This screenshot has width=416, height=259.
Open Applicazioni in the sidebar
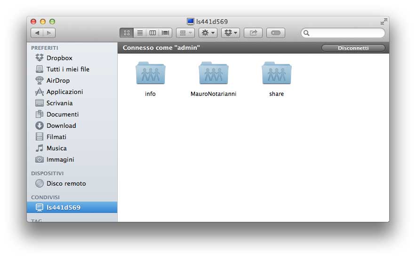[x=72, y=92]
